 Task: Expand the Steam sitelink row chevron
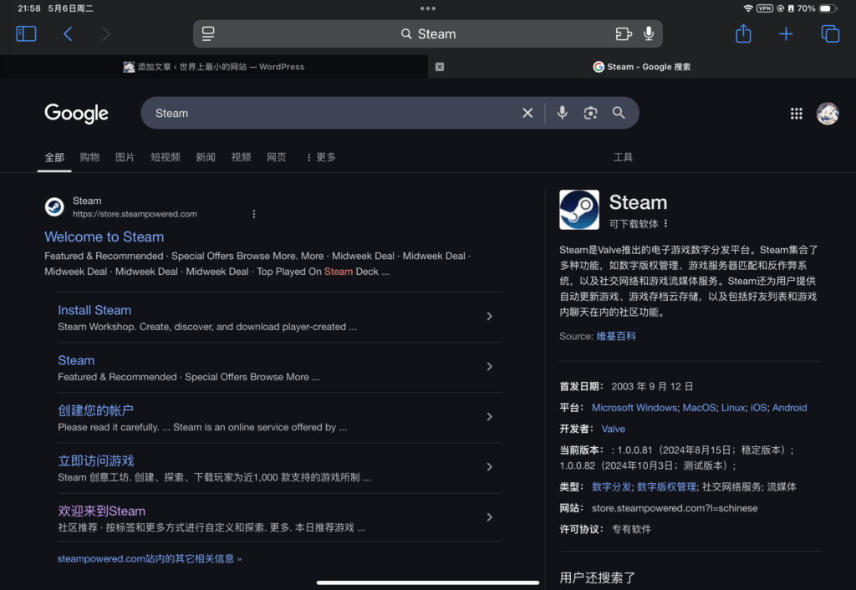(489, 366)
